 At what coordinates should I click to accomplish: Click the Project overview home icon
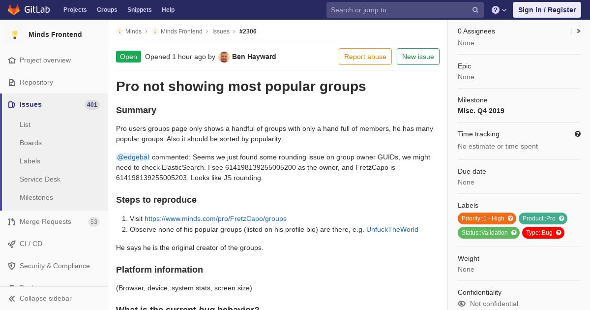12,60
